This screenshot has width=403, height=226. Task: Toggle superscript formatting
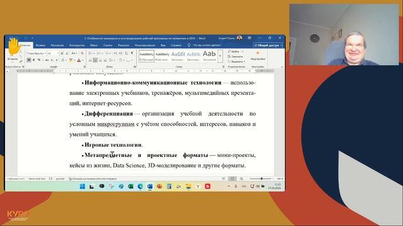57,60
